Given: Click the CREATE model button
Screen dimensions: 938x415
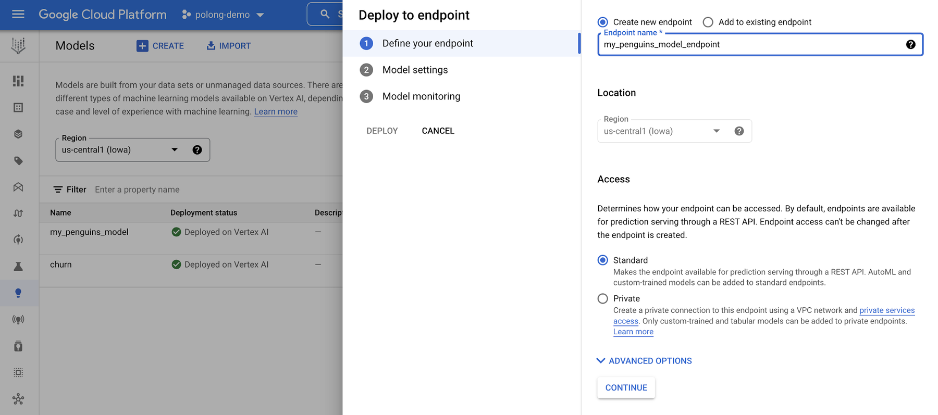Looking at the screenshot, I should (x=161, y=46).
